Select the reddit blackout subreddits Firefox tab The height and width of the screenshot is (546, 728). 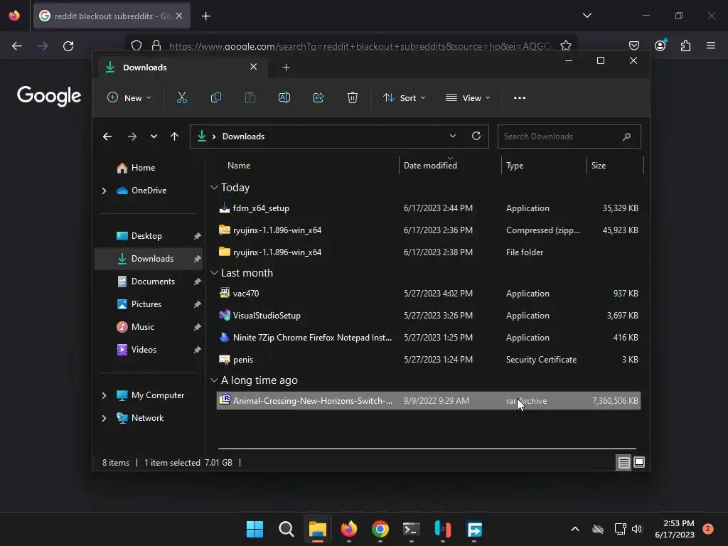click(x=112, y=16)
